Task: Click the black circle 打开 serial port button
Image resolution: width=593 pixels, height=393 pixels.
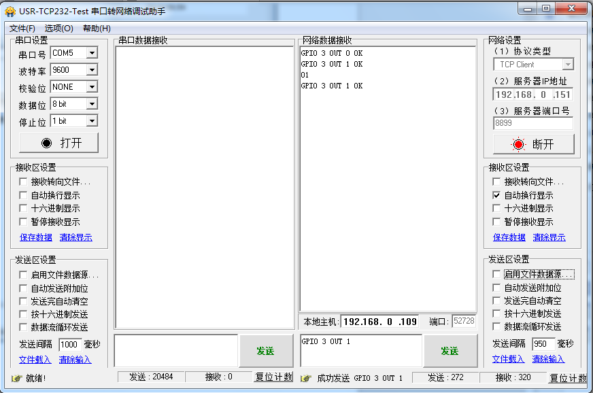Action: click(x=59, y=143)
